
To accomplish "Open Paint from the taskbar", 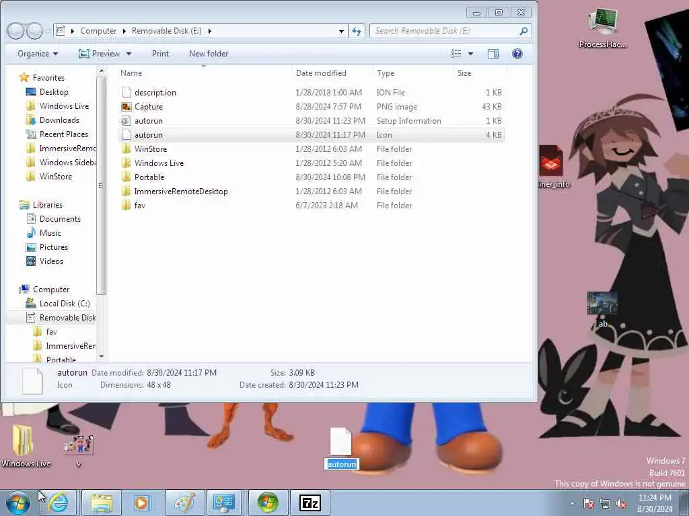I will (184, 503).
